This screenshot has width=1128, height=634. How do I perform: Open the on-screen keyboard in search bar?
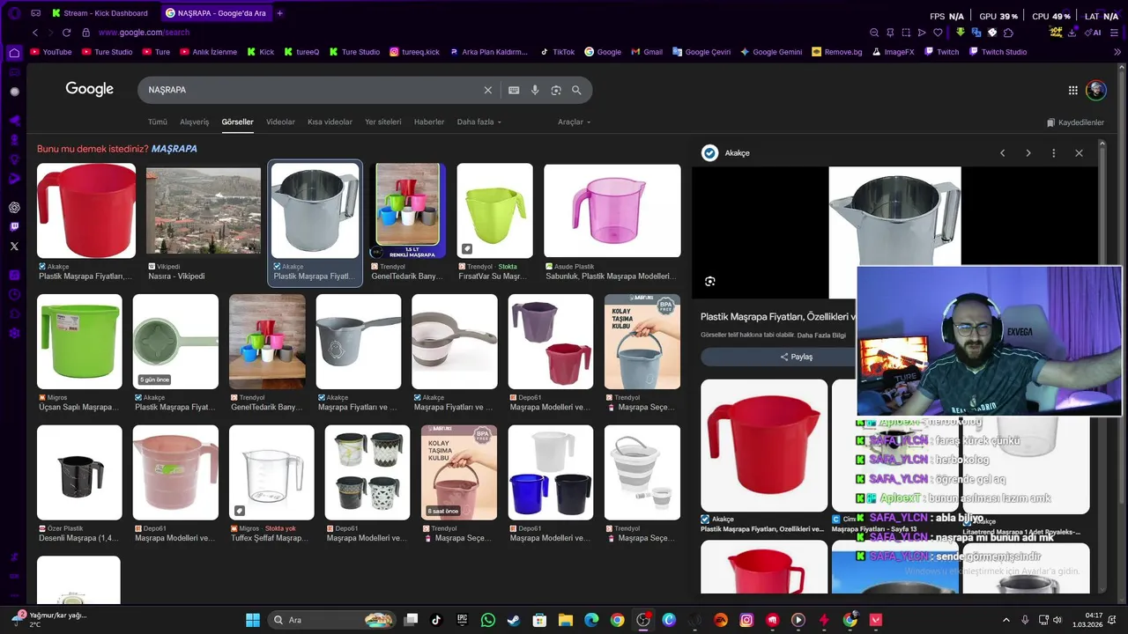(x=514, y=90)
